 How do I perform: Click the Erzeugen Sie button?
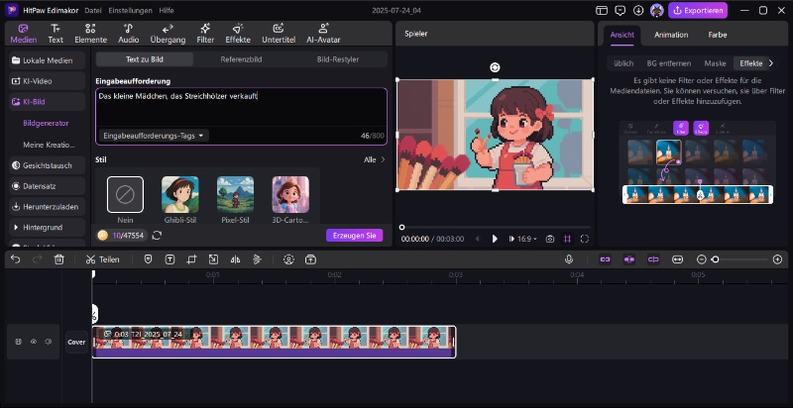pyautogui.click(x=354, y=236)
